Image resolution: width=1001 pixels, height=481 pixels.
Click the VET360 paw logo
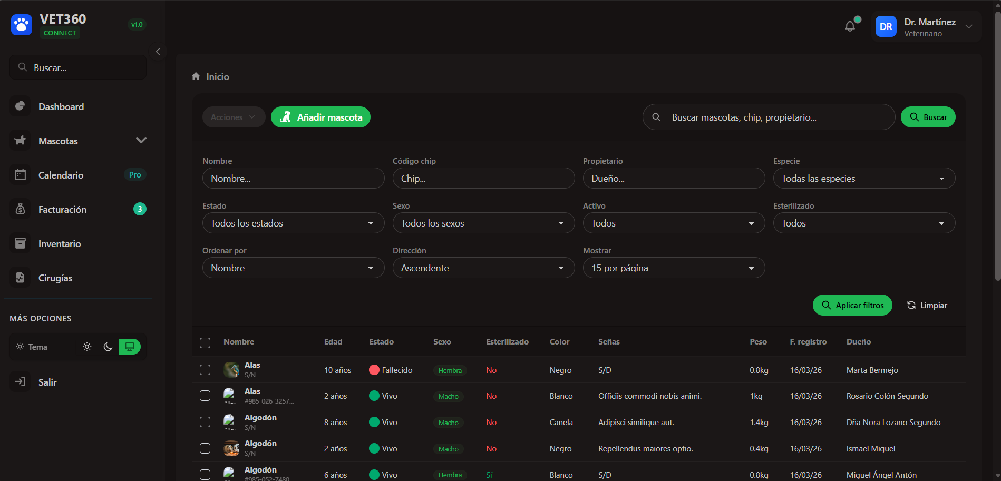click(22, 25)
